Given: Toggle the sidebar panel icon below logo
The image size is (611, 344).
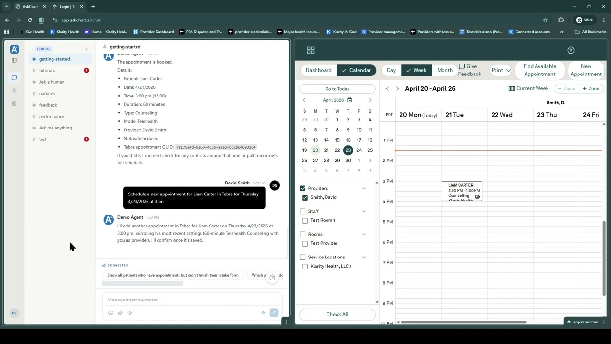Looking at the screenshot, I should point(14,60).
